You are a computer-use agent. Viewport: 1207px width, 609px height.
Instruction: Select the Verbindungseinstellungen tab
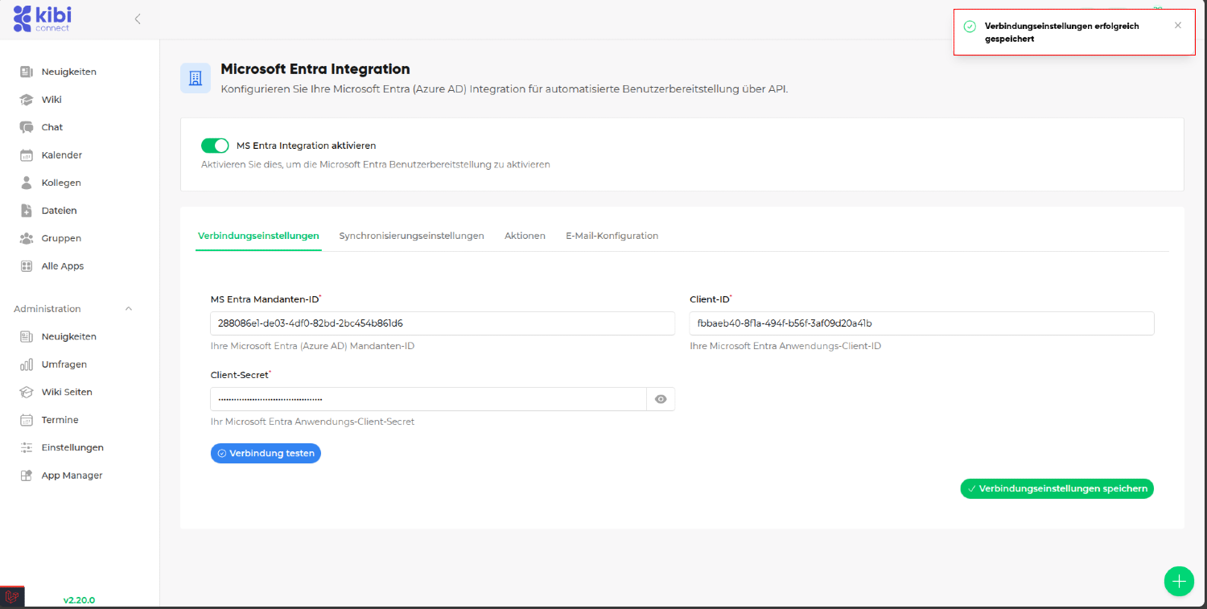[258, 236]
